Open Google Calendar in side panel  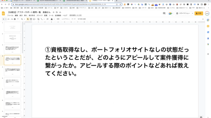pos(208,20)
